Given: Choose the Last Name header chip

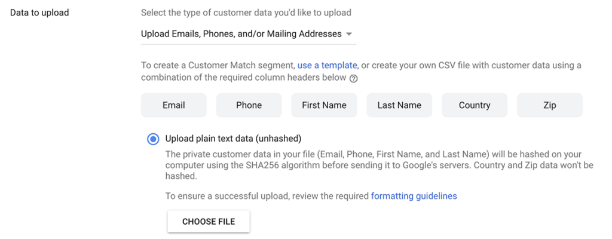Looking at the screenshot, I should 399,105.
